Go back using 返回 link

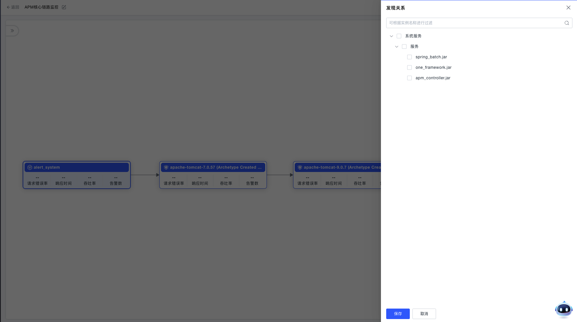[13, 7]
